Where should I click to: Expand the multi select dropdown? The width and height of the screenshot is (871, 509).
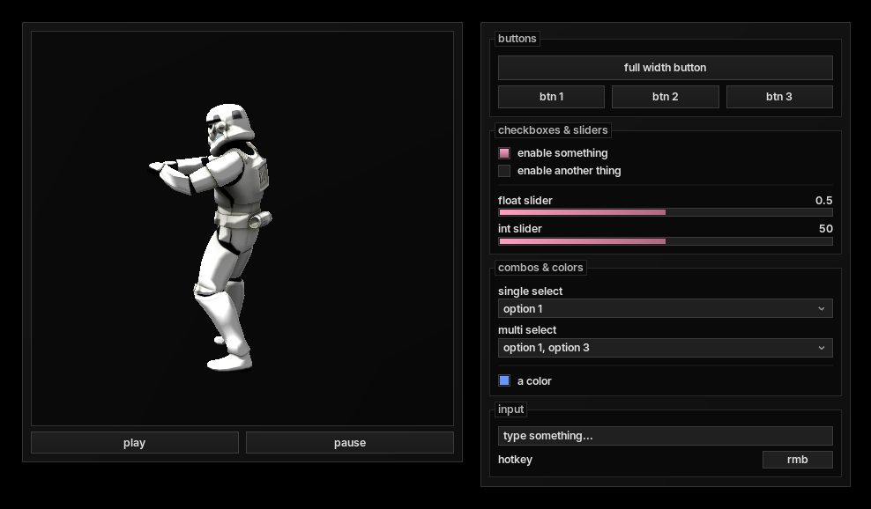click(666, 348)
